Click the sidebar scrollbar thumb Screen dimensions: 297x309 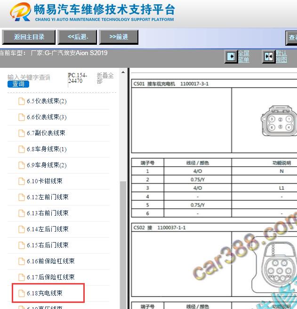click(123, 245)
